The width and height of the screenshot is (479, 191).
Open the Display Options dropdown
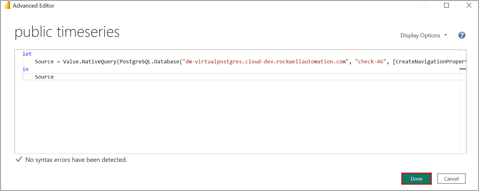coord(424,35)
